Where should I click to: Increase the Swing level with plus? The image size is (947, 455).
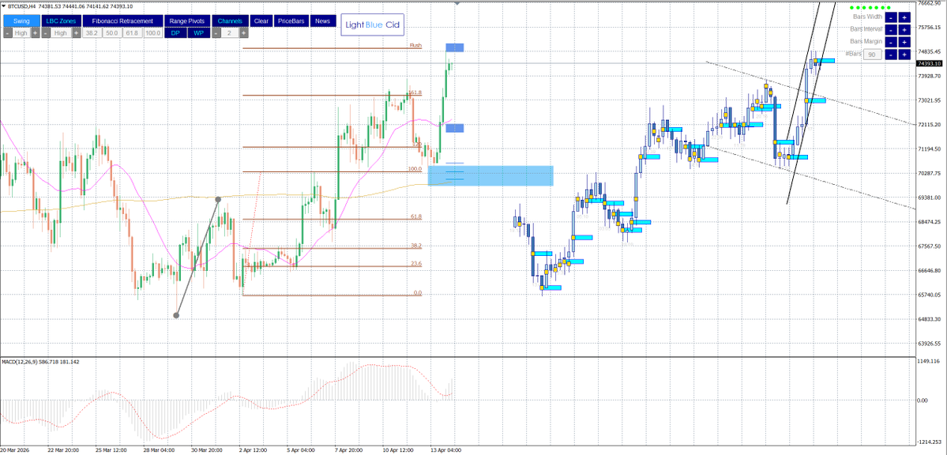pyautogui.click(x=36, y=32)
